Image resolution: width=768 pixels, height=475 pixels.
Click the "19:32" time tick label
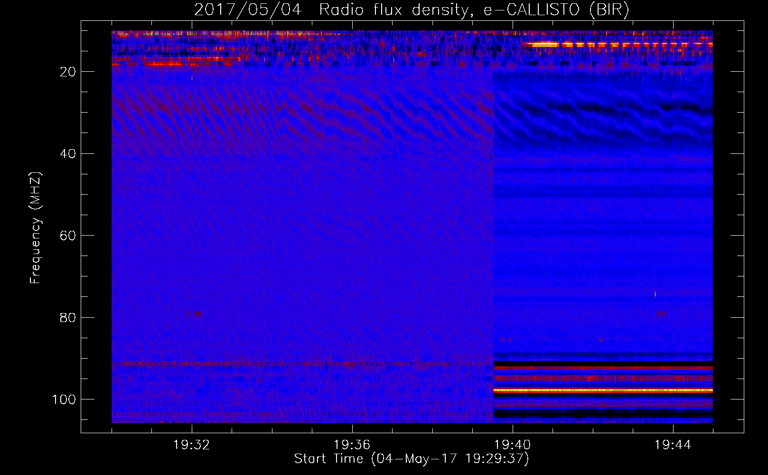click(192, 445)
